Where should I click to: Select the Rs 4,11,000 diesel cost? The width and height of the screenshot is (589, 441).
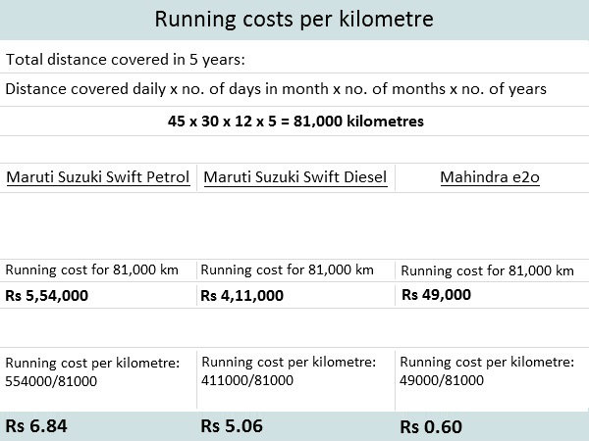242,294
